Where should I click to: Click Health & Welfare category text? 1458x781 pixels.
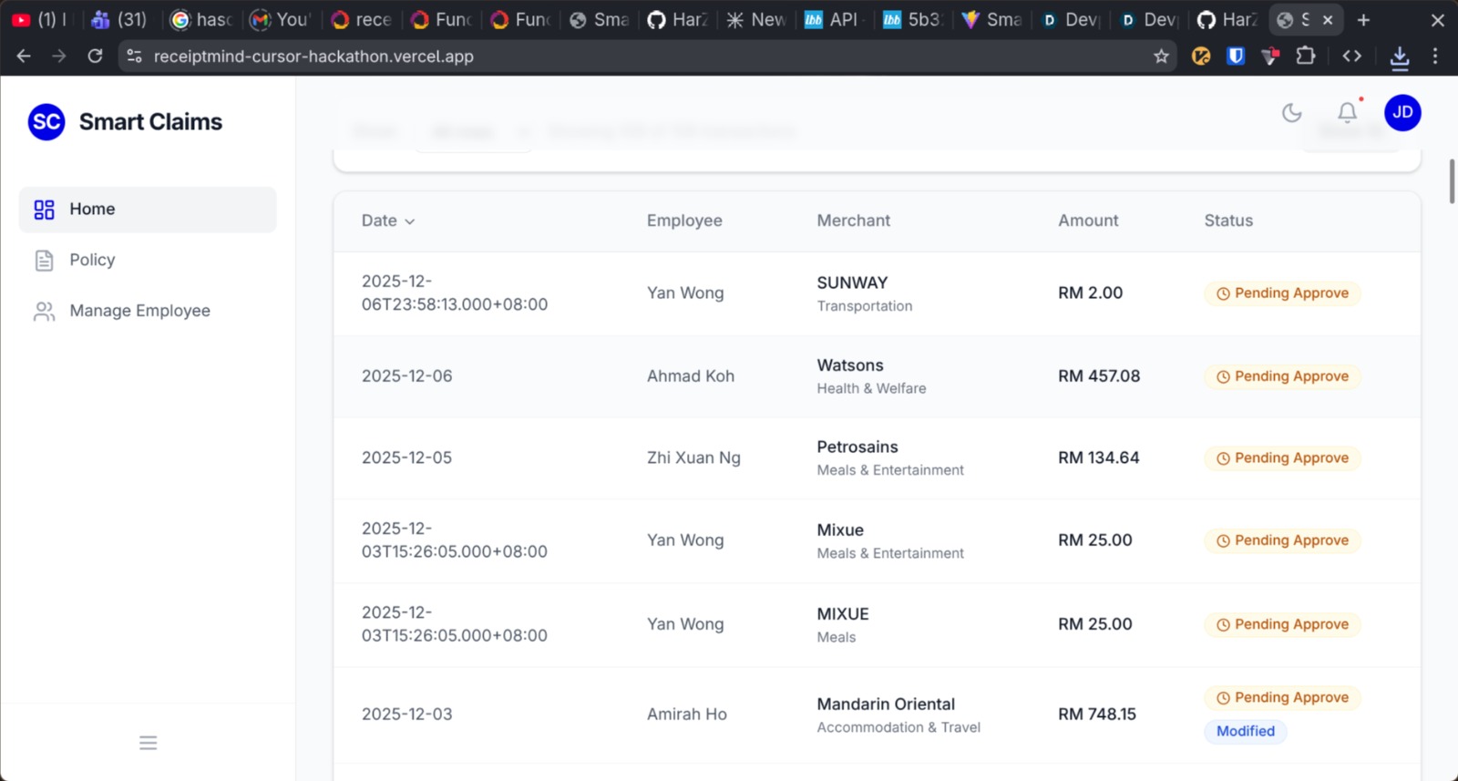[871, 388]
